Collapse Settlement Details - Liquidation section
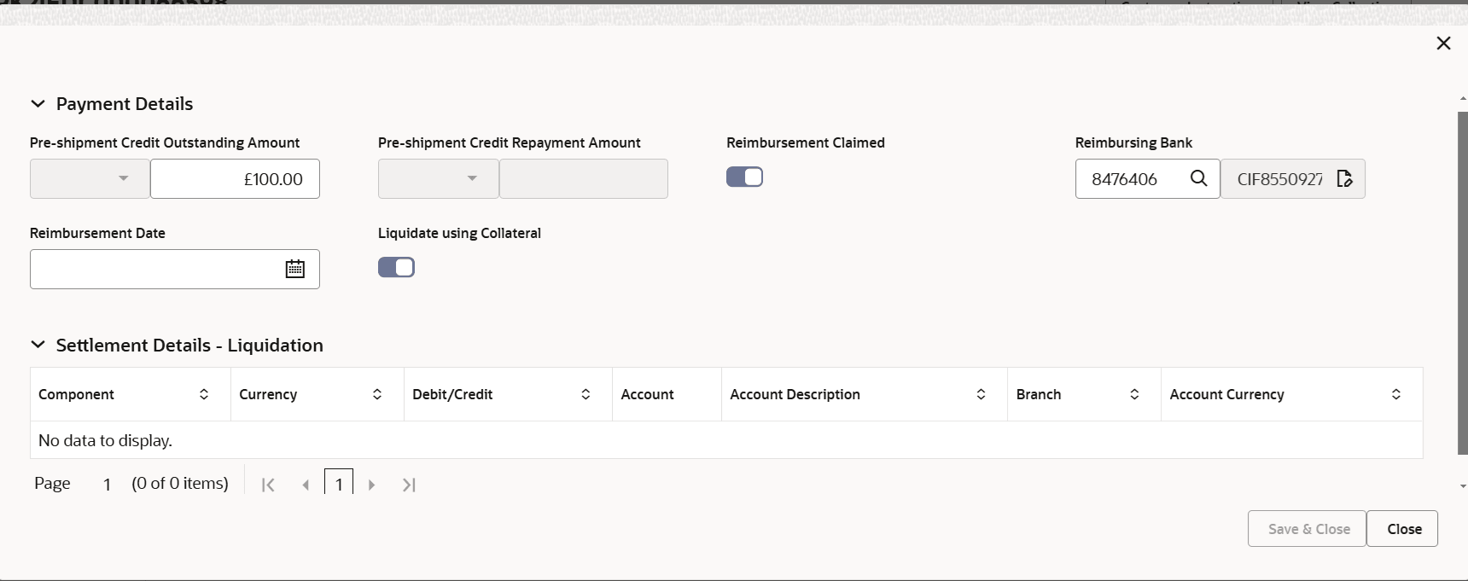 tap(38, 346)
